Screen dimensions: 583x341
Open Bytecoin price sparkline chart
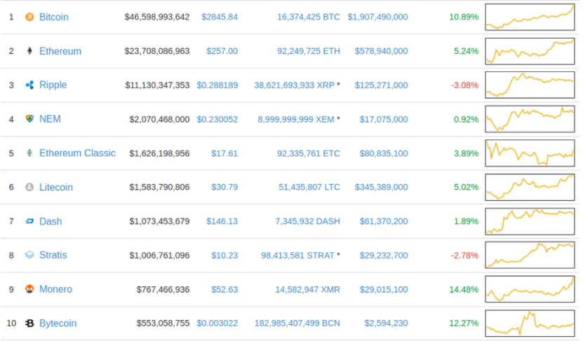point(530,323)
